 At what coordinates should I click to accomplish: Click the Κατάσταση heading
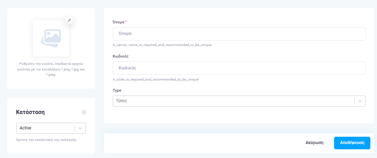pyautogui.click(x=30, y=112)
